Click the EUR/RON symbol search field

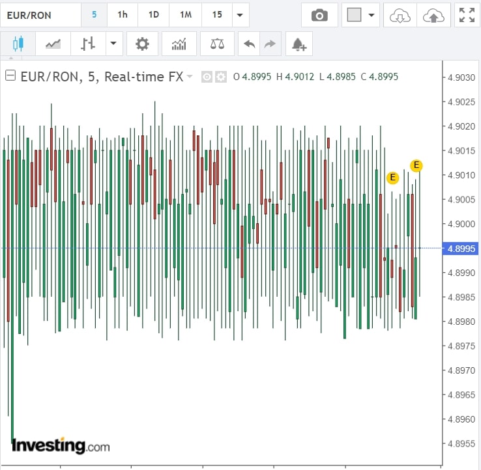pyautogui.click(x=40, y=15)
